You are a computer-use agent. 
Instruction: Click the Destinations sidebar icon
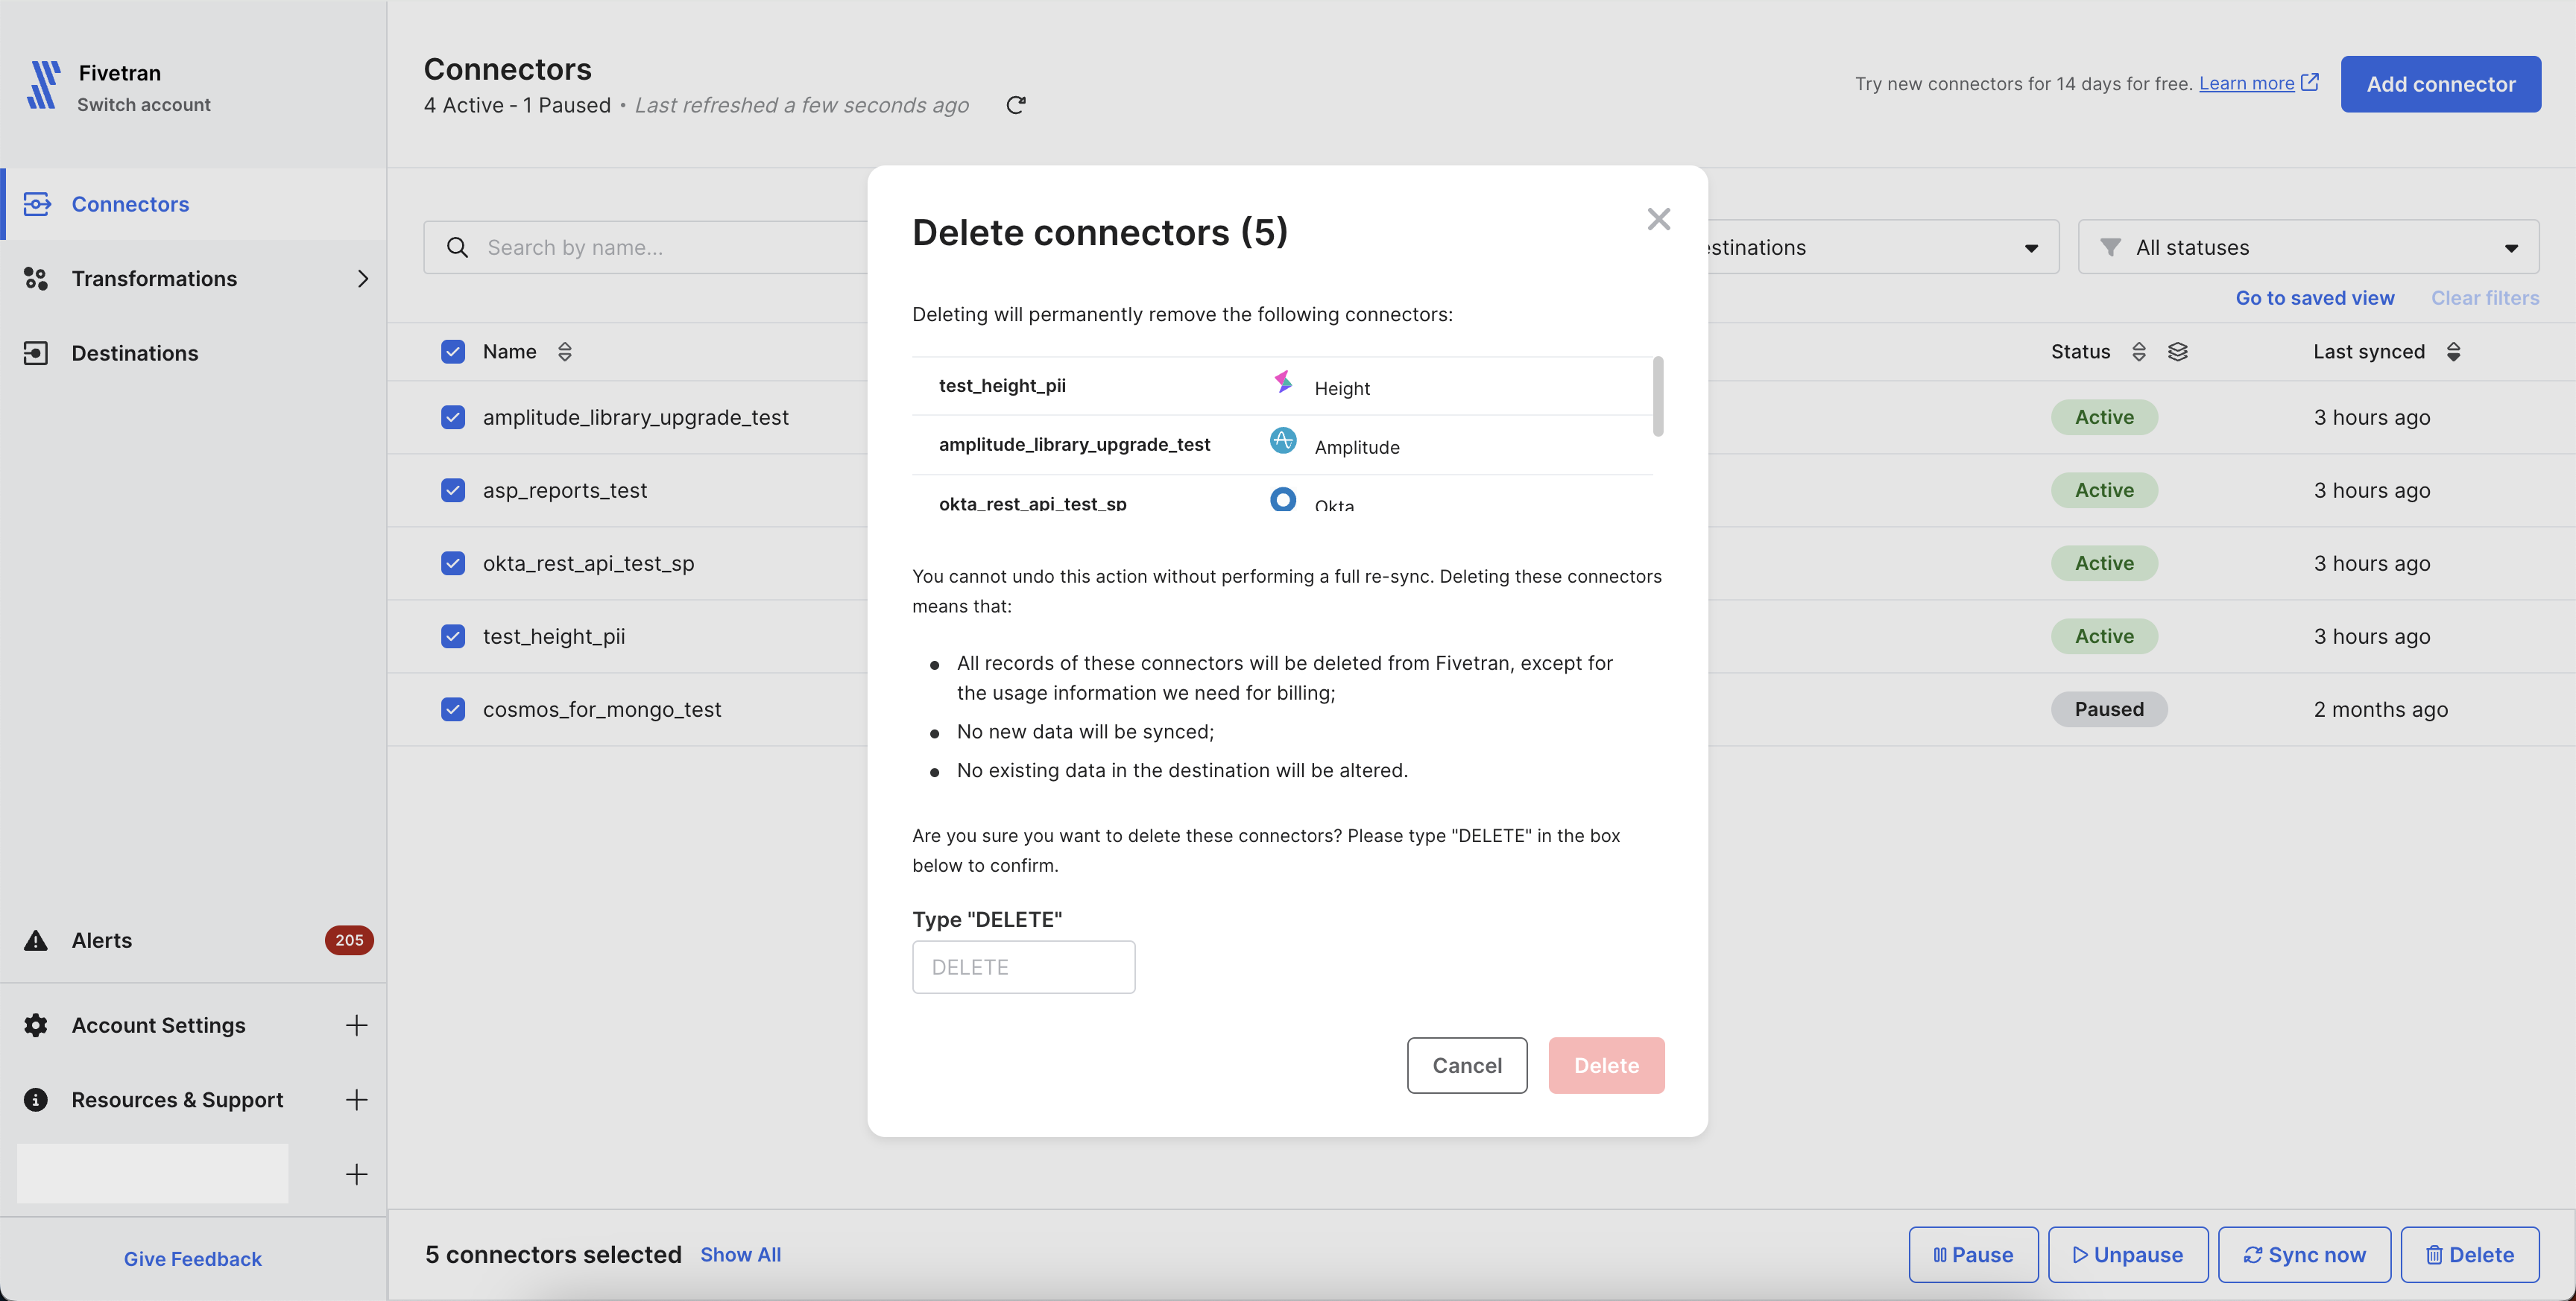click(x=36, y=353)
